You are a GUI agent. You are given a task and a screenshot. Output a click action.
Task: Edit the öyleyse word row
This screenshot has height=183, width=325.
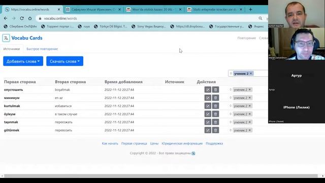click(x=208, y=114)
